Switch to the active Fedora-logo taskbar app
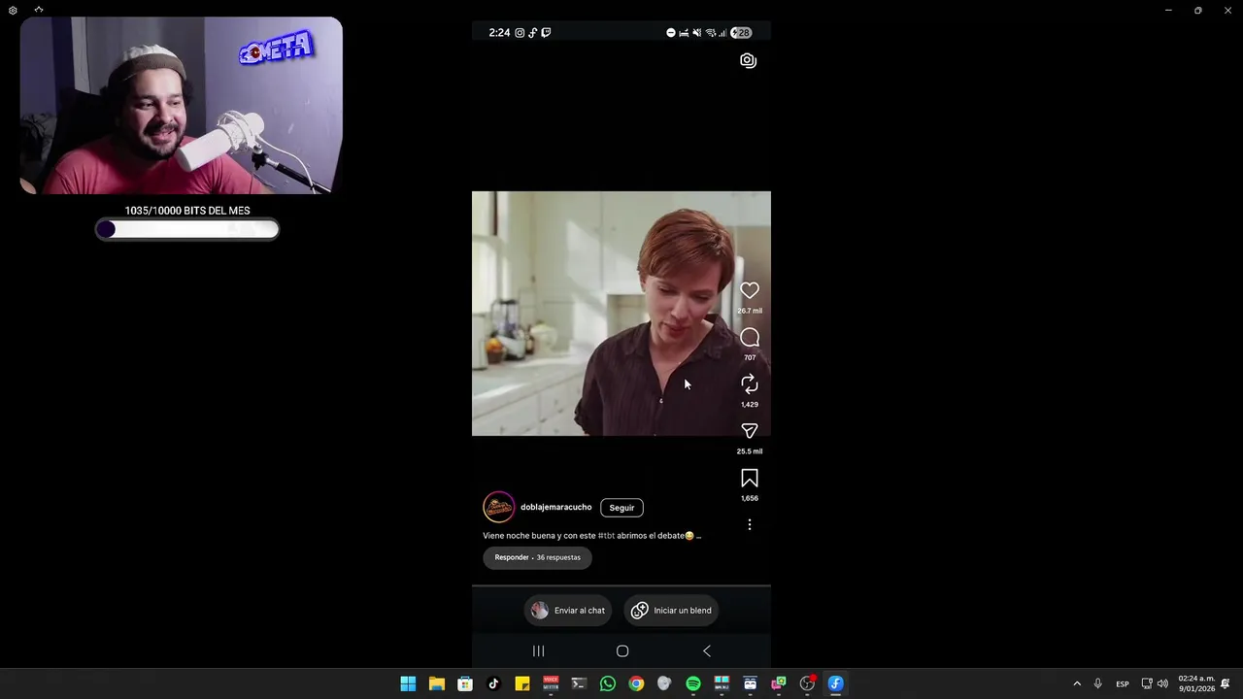Image resolution: width=1243 pixels, height=699 pixels. (x=835, y=683)
